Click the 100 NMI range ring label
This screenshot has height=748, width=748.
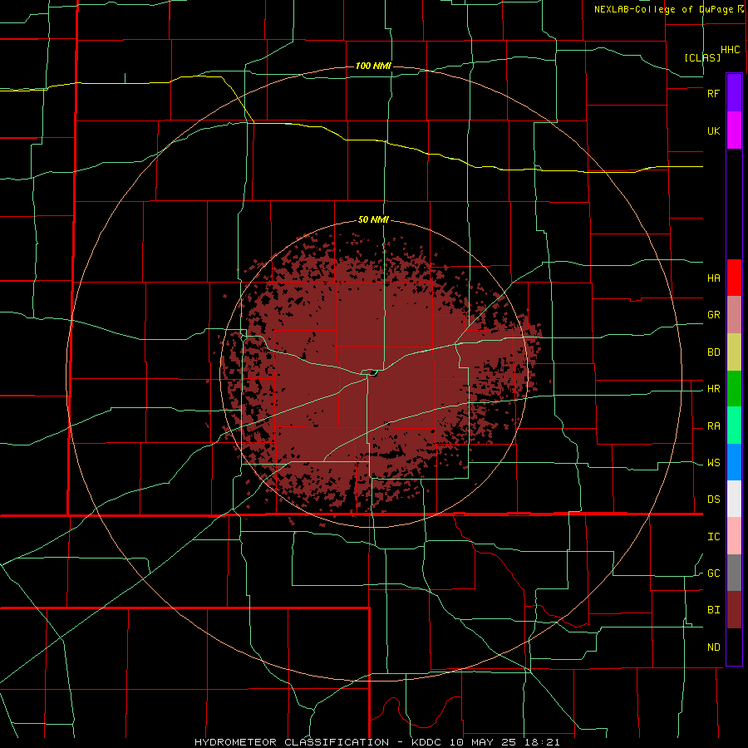(x=373, y=66)
